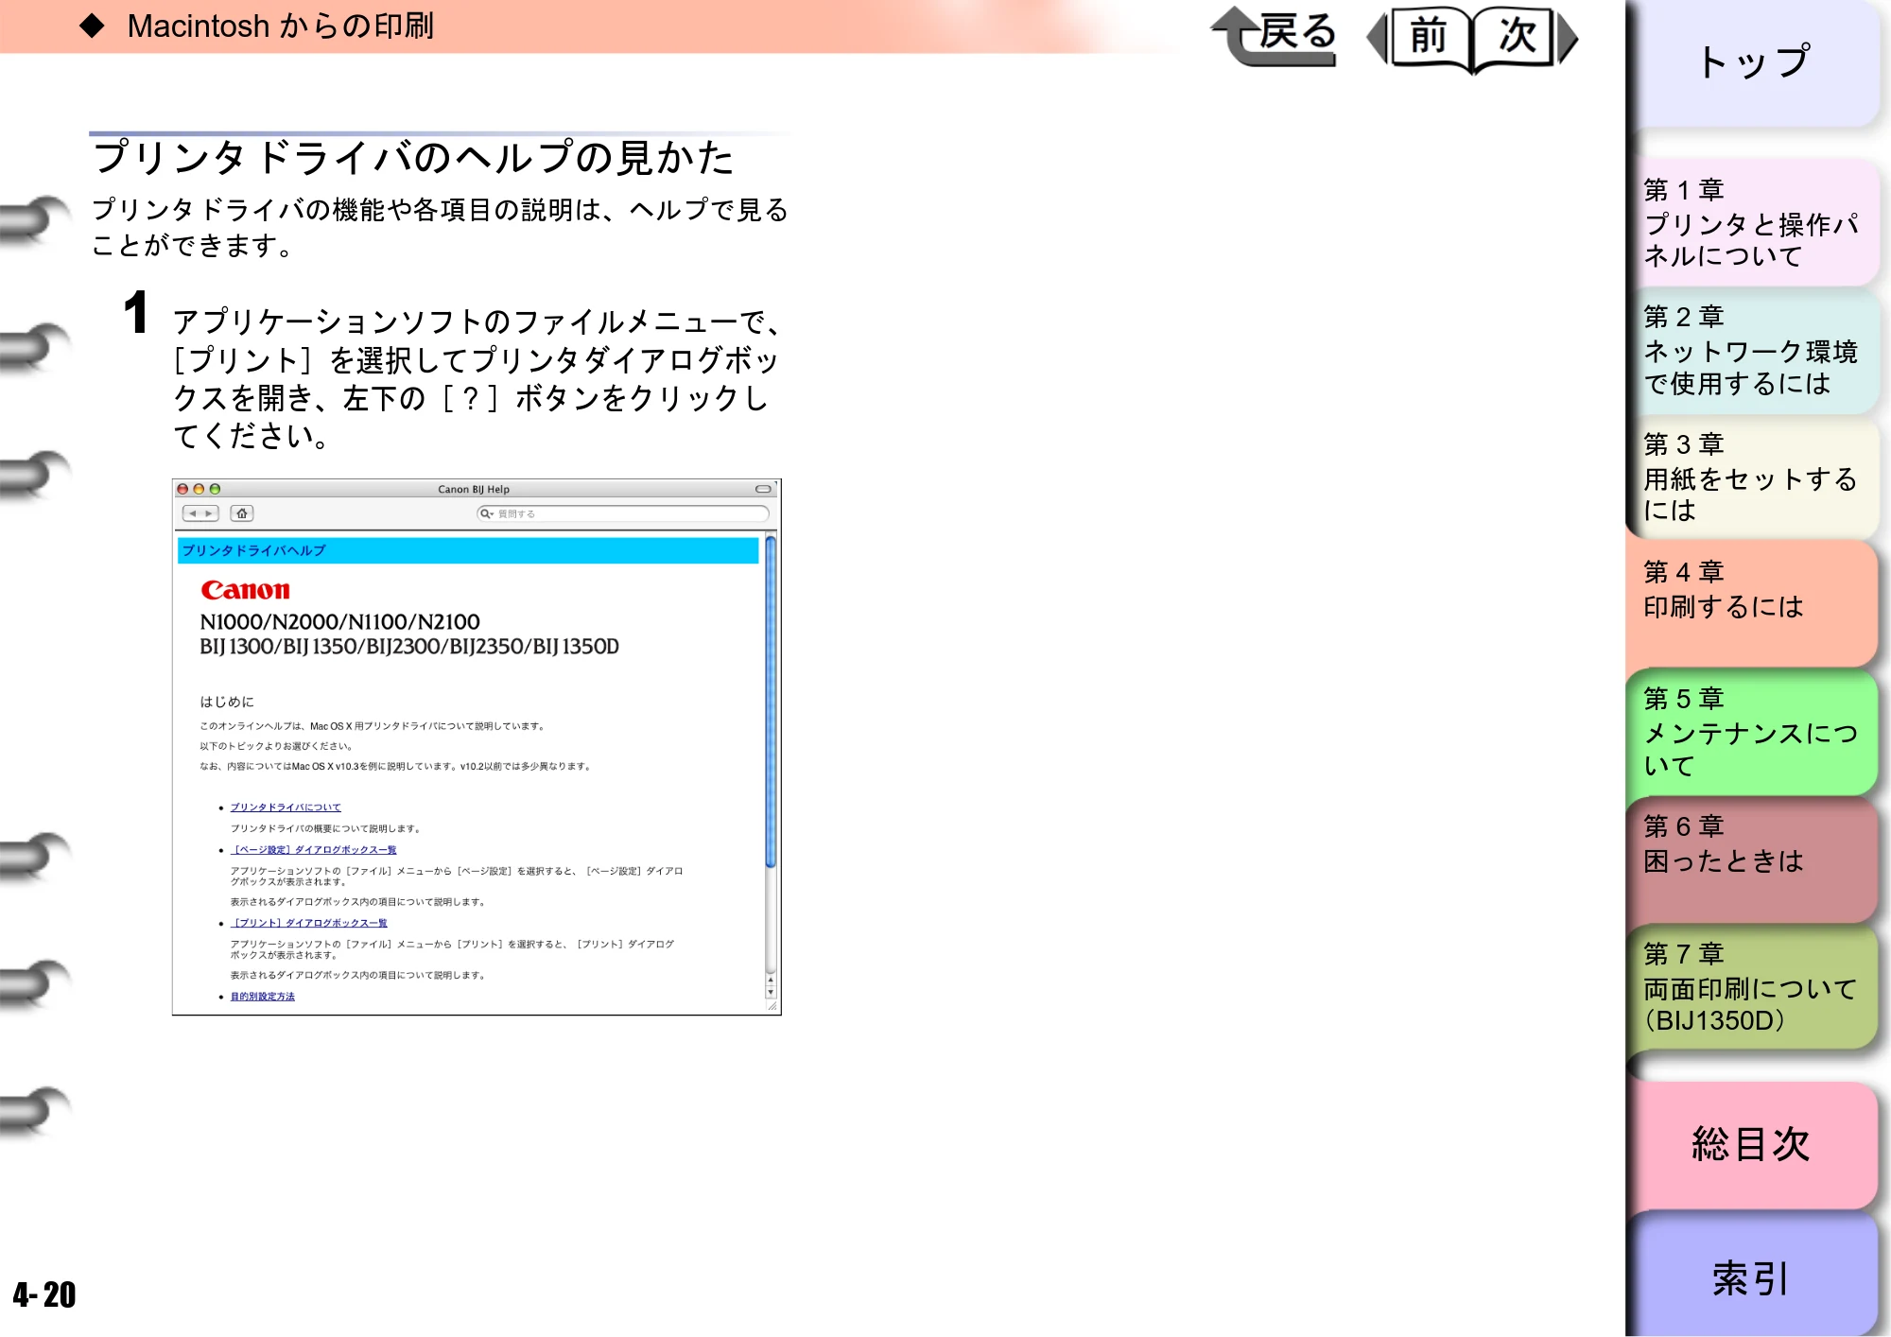Click the page title プリンタドライバのヘルプの見かた
The image size is (1891, 1337).
click(x=413, y=157)
